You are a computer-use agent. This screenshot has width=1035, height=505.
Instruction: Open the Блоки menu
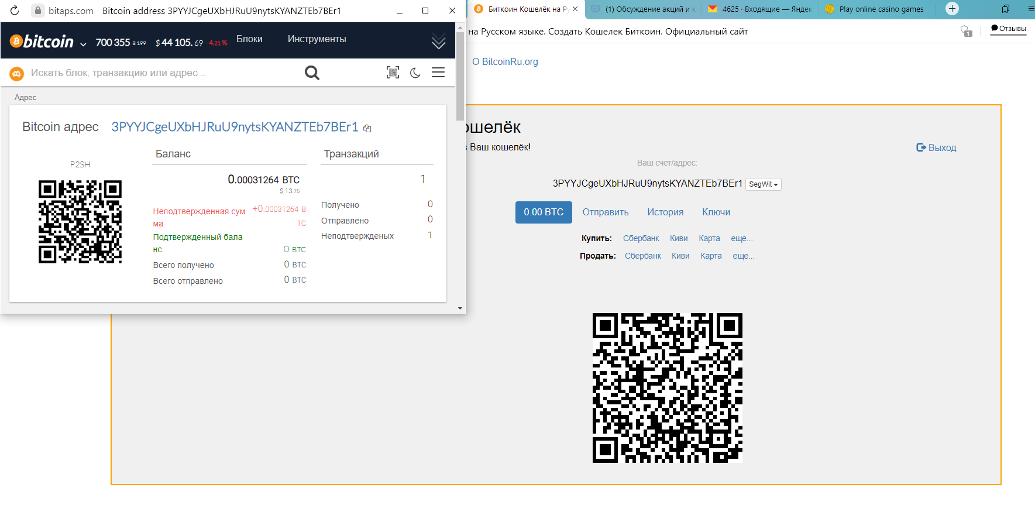pos(249,39)
